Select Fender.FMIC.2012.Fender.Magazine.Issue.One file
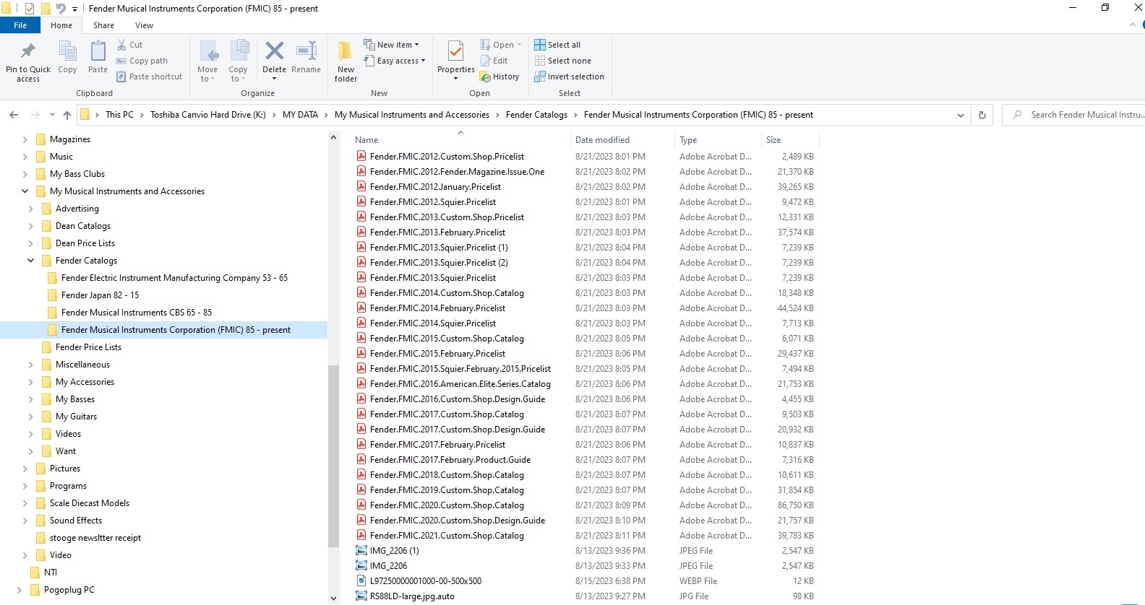Image resolution: width=1145 pixels, height=605 pixels. (457, 172)
